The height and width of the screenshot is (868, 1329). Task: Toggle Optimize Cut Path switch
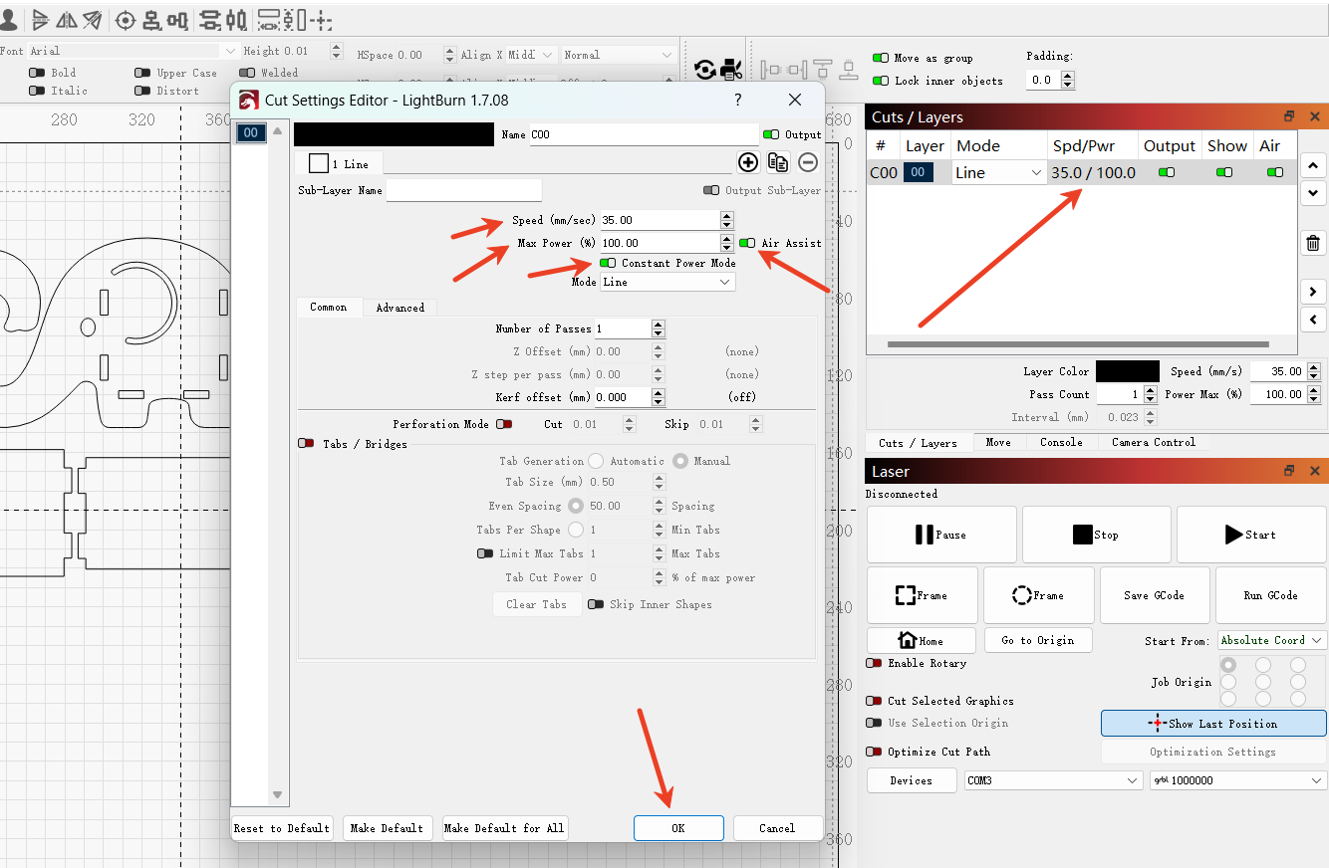click(874, 752)
